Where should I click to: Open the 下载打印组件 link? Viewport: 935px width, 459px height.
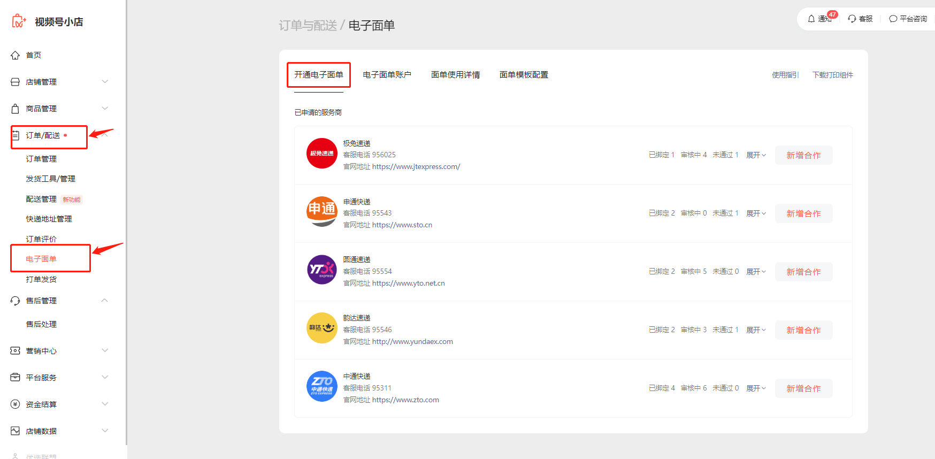[832, 75]
